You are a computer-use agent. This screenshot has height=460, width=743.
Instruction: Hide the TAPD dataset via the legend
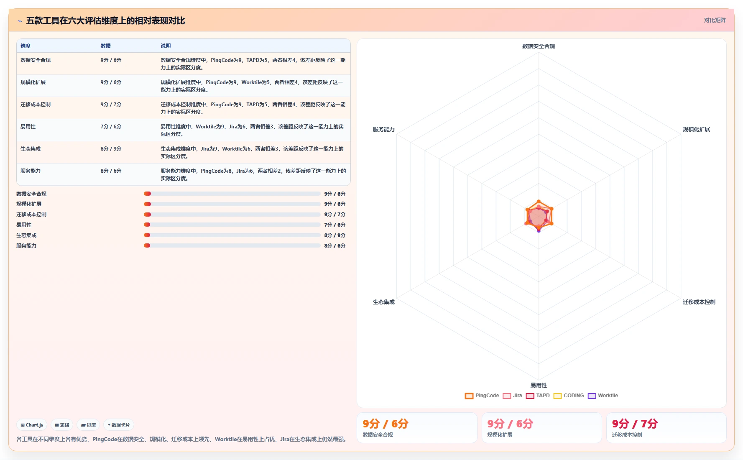click(x=538, y=396)
